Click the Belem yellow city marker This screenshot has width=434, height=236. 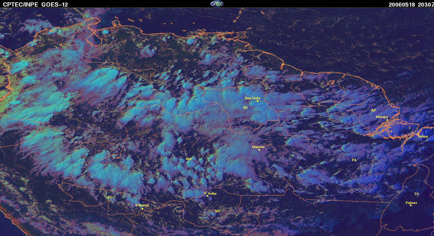pyautogui.click(x=418, y=134)
